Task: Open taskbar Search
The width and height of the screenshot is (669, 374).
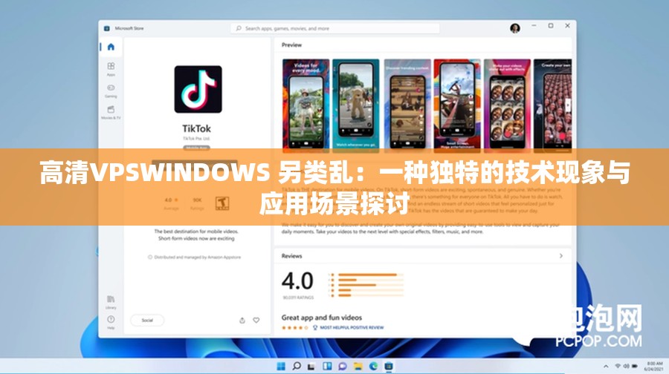Action: tap(297, 366)
